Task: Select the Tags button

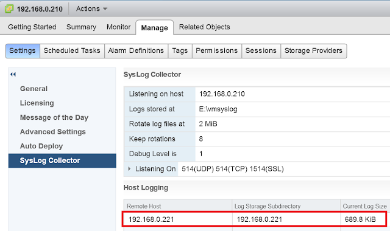Action: 180,51
